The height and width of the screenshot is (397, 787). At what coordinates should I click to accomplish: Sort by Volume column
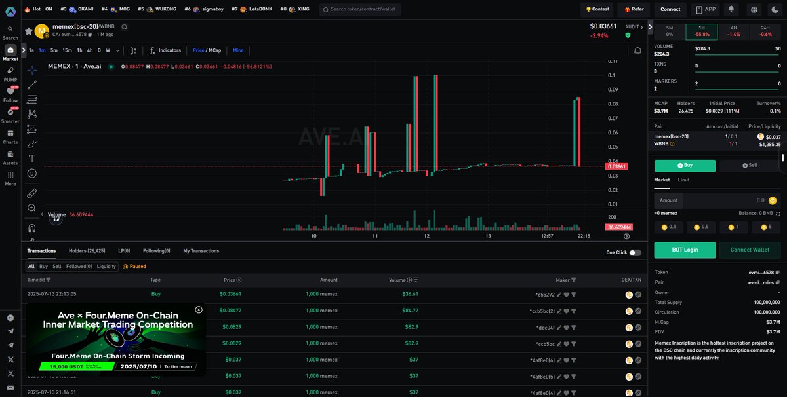(x=415, y=280)
